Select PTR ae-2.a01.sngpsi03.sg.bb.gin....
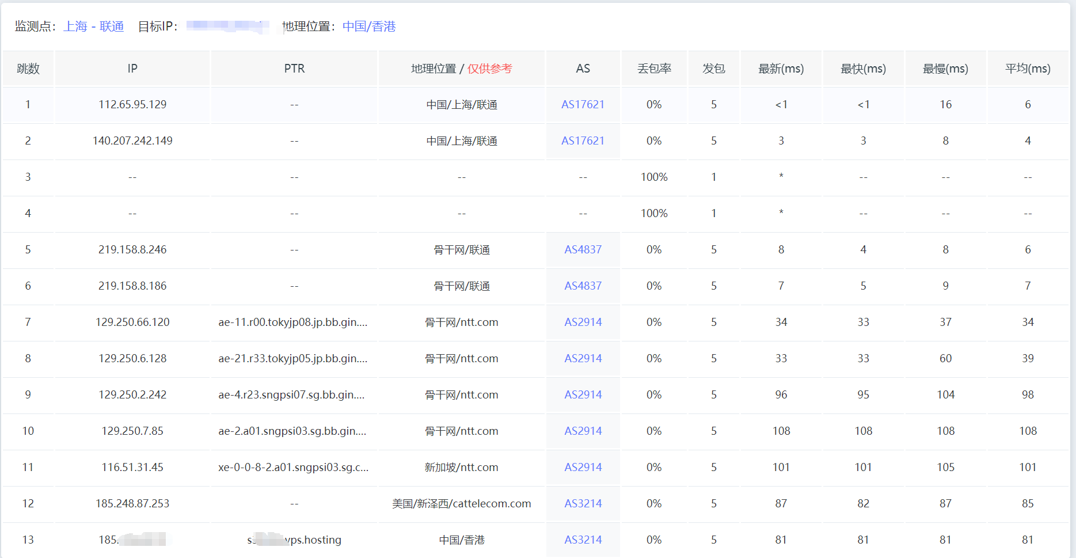Image resolution: width=1076 pixels, height=558 pixels. 292,431
